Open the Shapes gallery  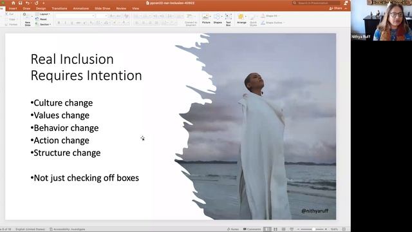click(x=218, y=19)
